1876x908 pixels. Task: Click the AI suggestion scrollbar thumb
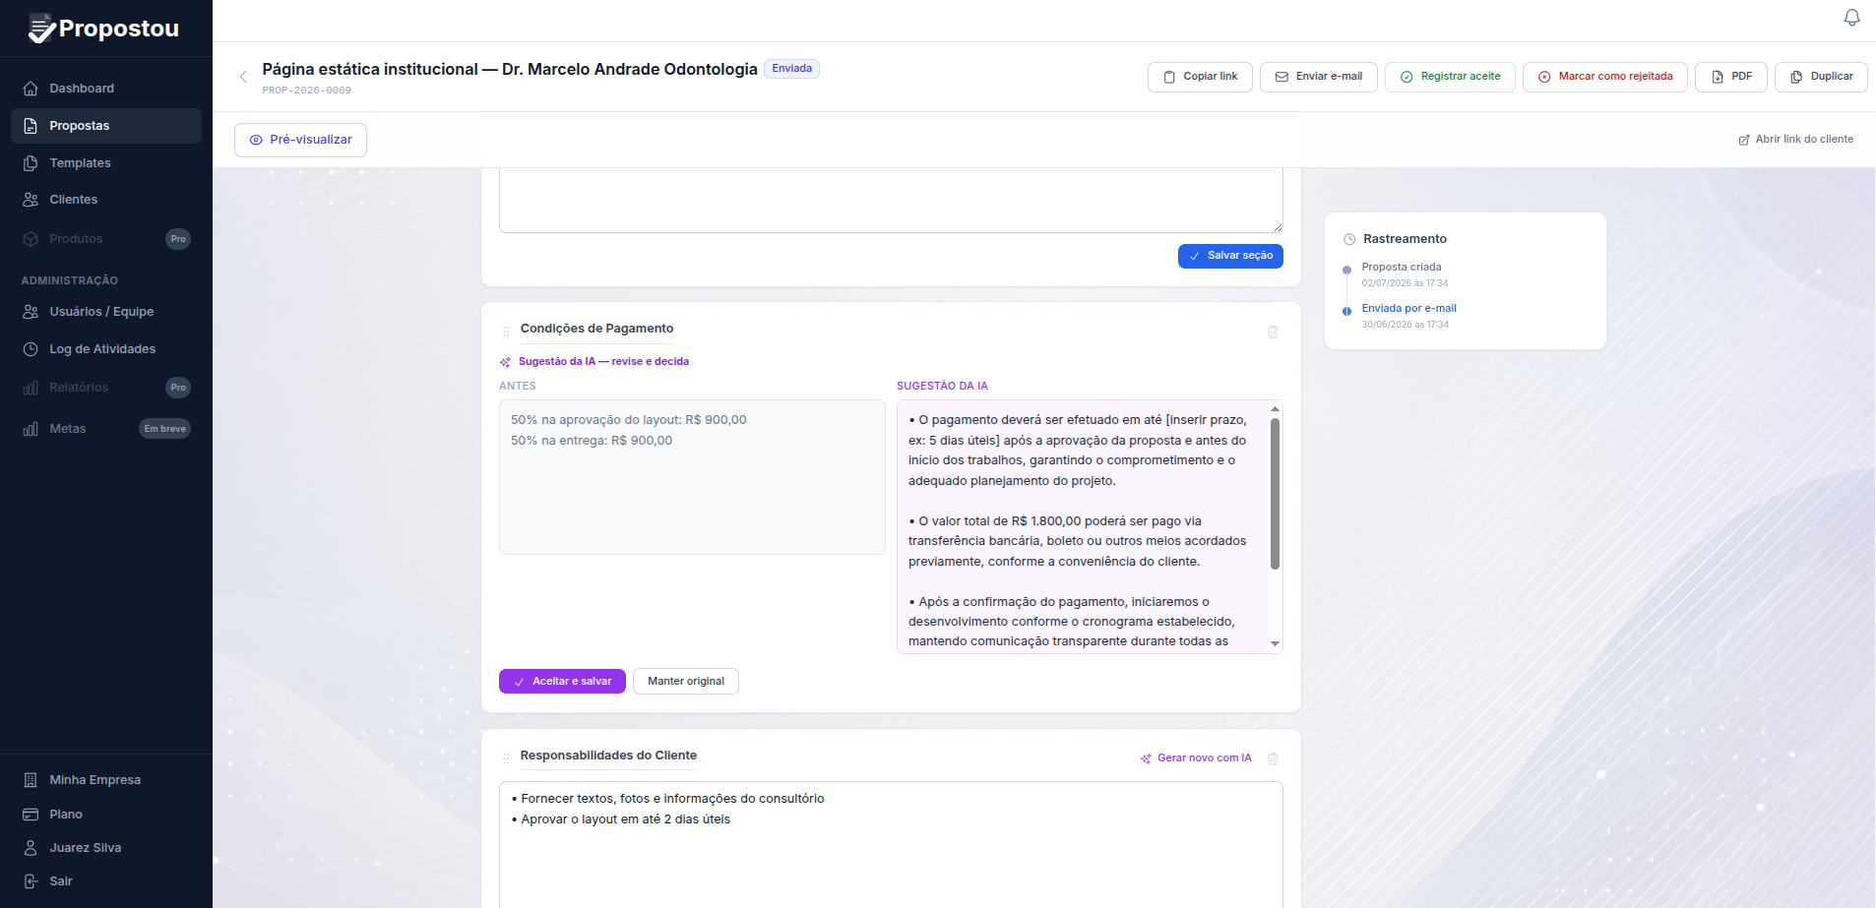[1276, 494]
